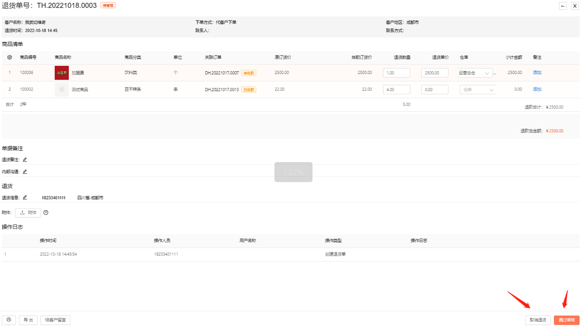Screen dimensions: 584x328
Task: Click the 给客户留言 button
Action: (55, 320)
